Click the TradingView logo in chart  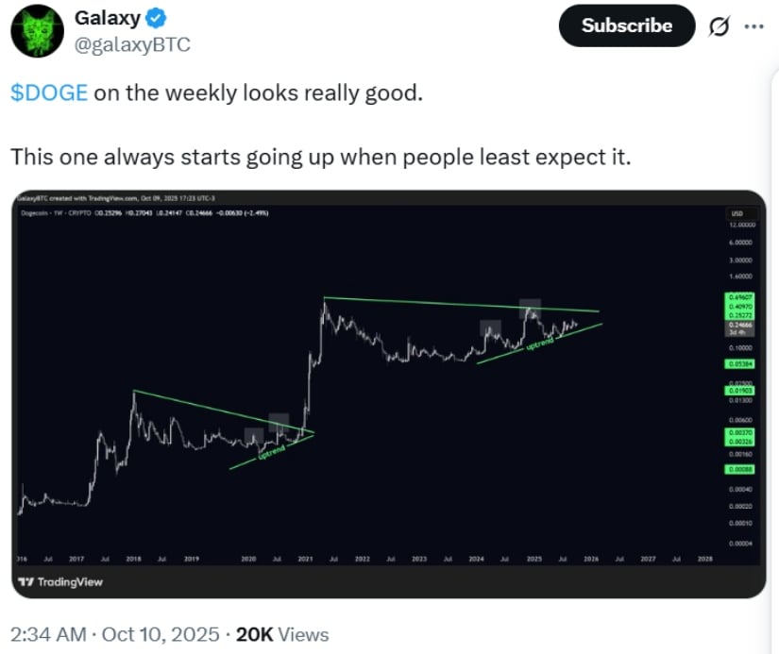pos(59,581)
